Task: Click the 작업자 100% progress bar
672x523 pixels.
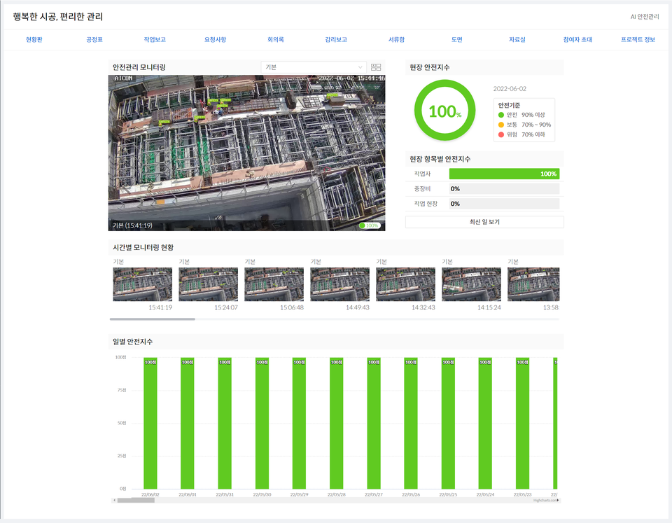Action: [505, 174]
